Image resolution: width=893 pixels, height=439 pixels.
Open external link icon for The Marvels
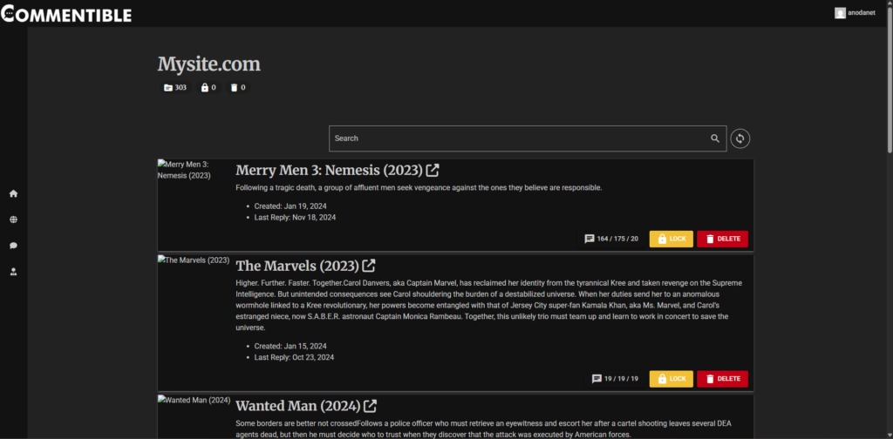[369, 266]
